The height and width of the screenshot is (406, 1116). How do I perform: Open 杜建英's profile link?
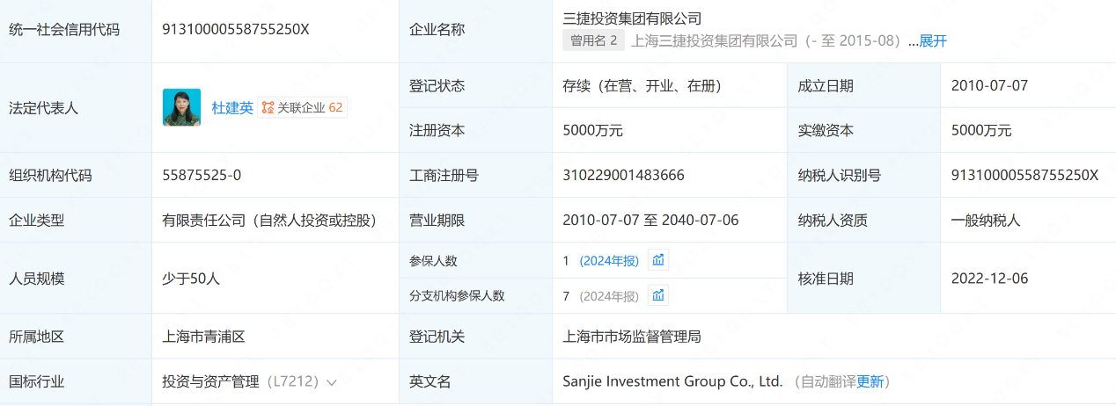232,108
